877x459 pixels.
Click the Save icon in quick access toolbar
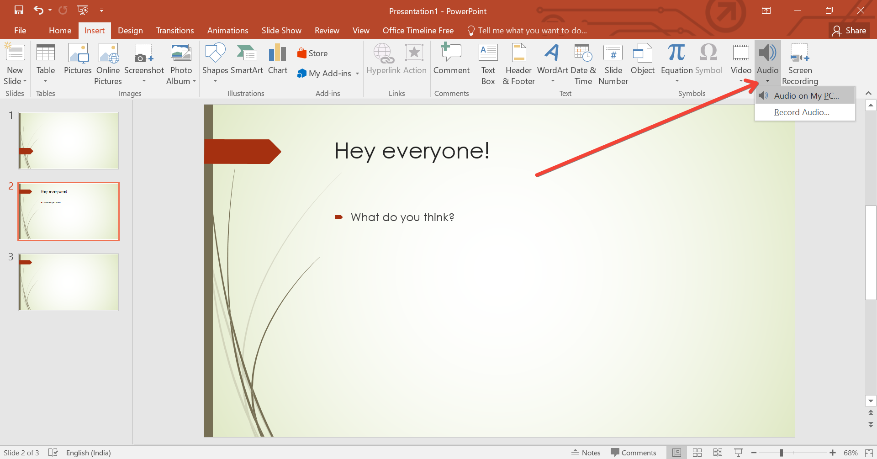(x=19, y=10)
